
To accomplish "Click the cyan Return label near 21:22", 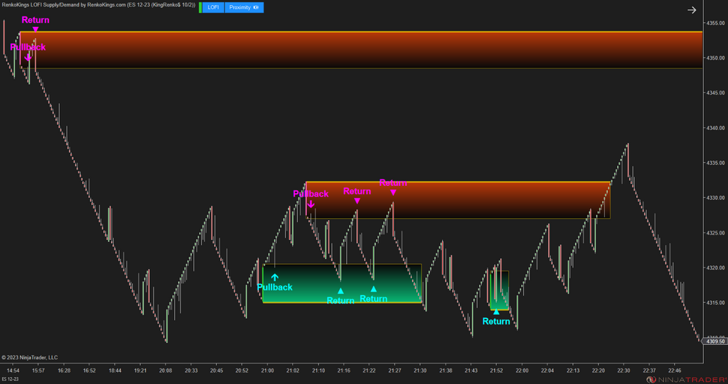I will point(374,299).
